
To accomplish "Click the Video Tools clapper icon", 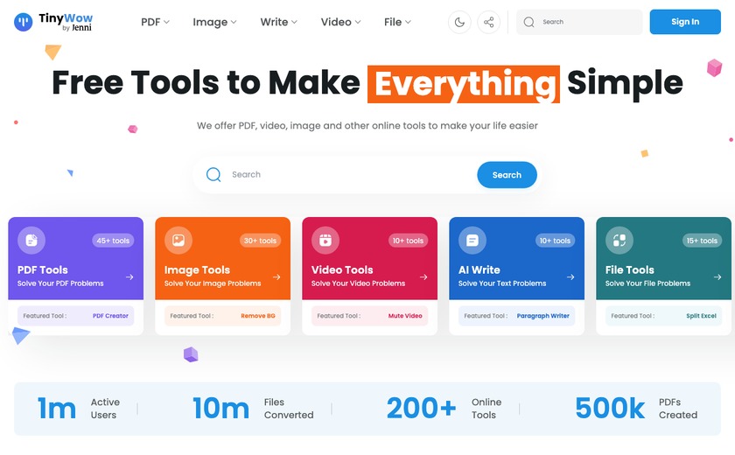I will (325, 241).
